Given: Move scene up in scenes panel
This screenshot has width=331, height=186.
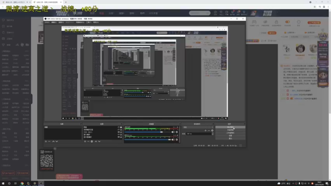Looking at the screenshot, I should [x=53, y=141].
